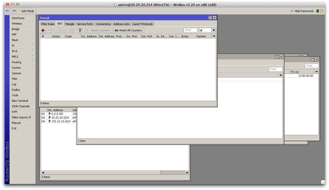The height and width of the screenshot is (190, 329).
Task: Click the disable (cross) rule icon
Action: pos(64,30)
